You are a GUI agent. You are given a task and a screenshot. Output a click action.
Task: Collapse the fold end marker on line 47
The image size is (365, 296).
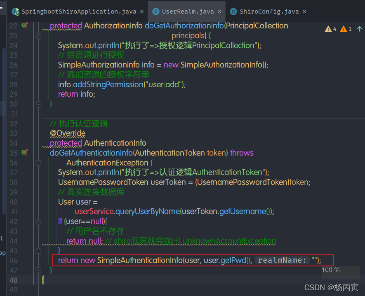(x=38, y=270)
